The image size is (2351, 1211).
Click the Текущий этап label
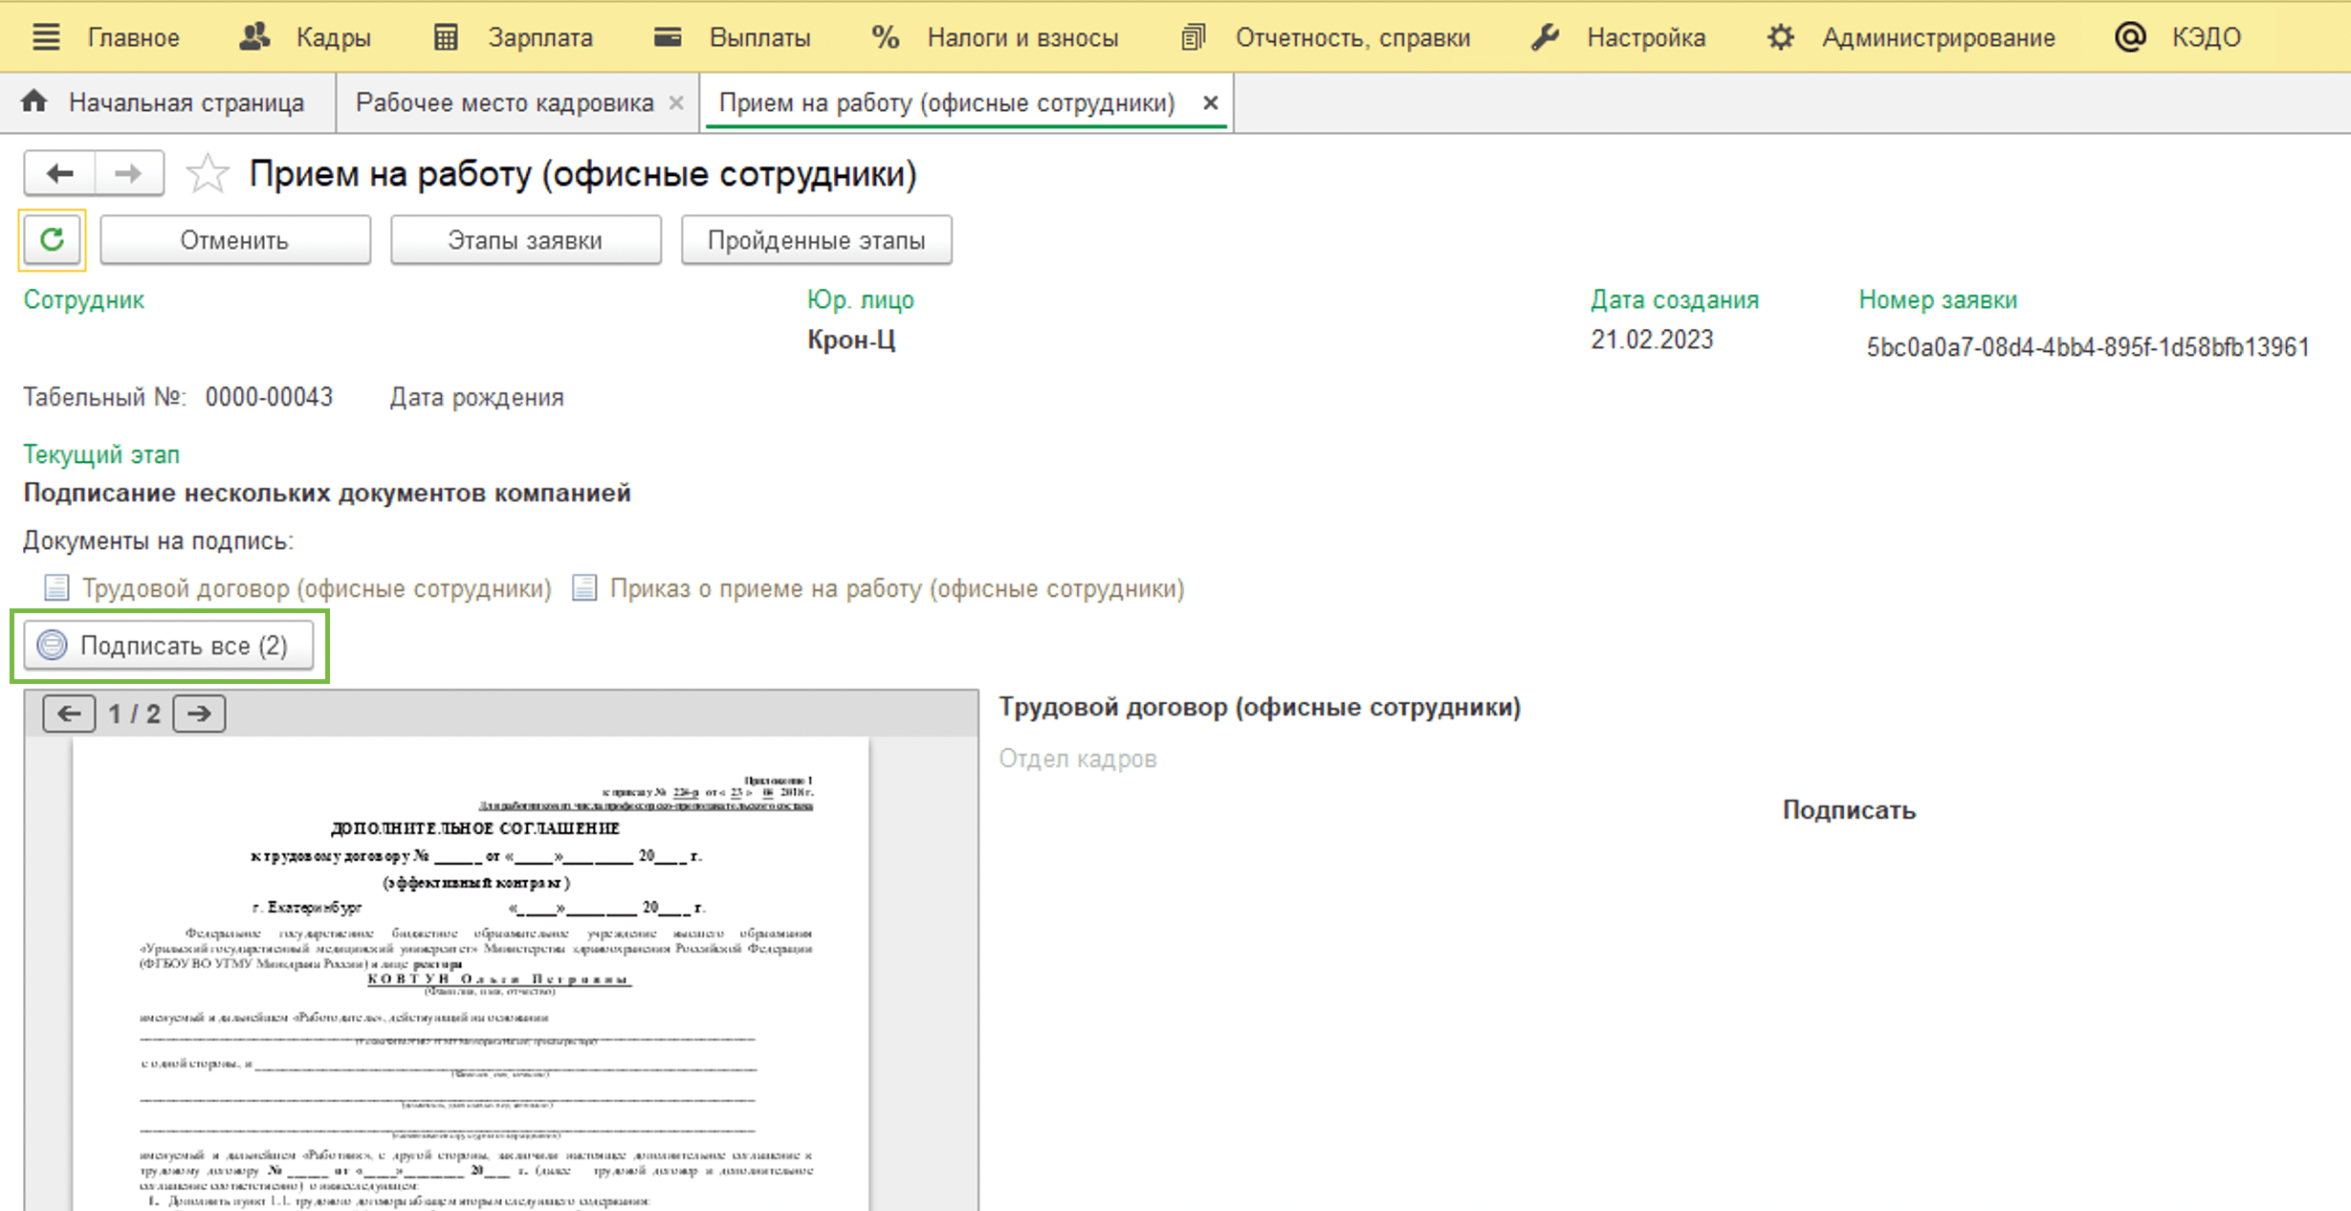(x=101, y=454)
